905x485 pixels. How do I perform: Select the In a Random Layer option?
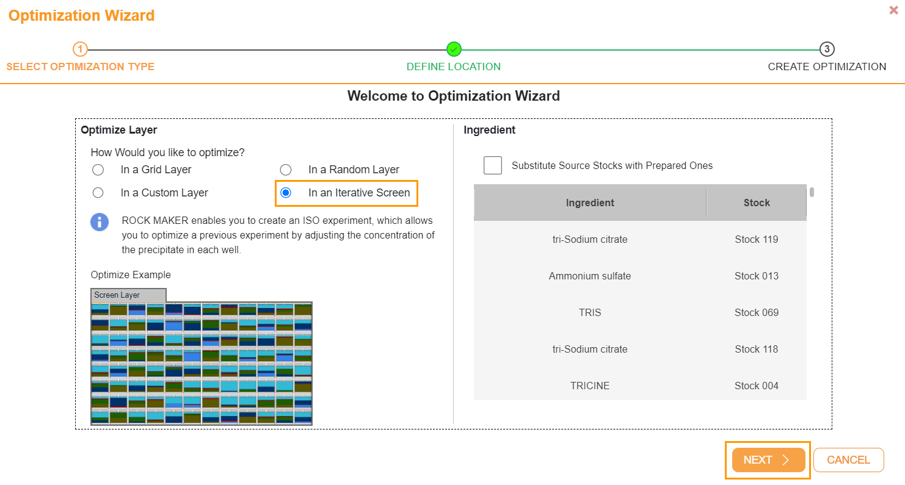click(x=286, y=170)
